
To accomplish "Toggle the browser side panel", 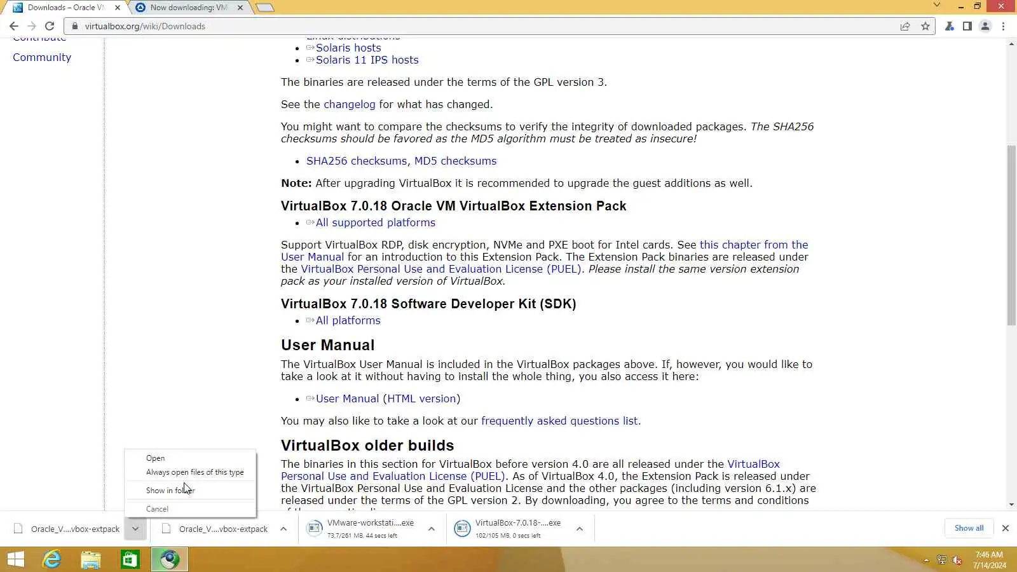I will pyautogui.click(x=967, y=26).
